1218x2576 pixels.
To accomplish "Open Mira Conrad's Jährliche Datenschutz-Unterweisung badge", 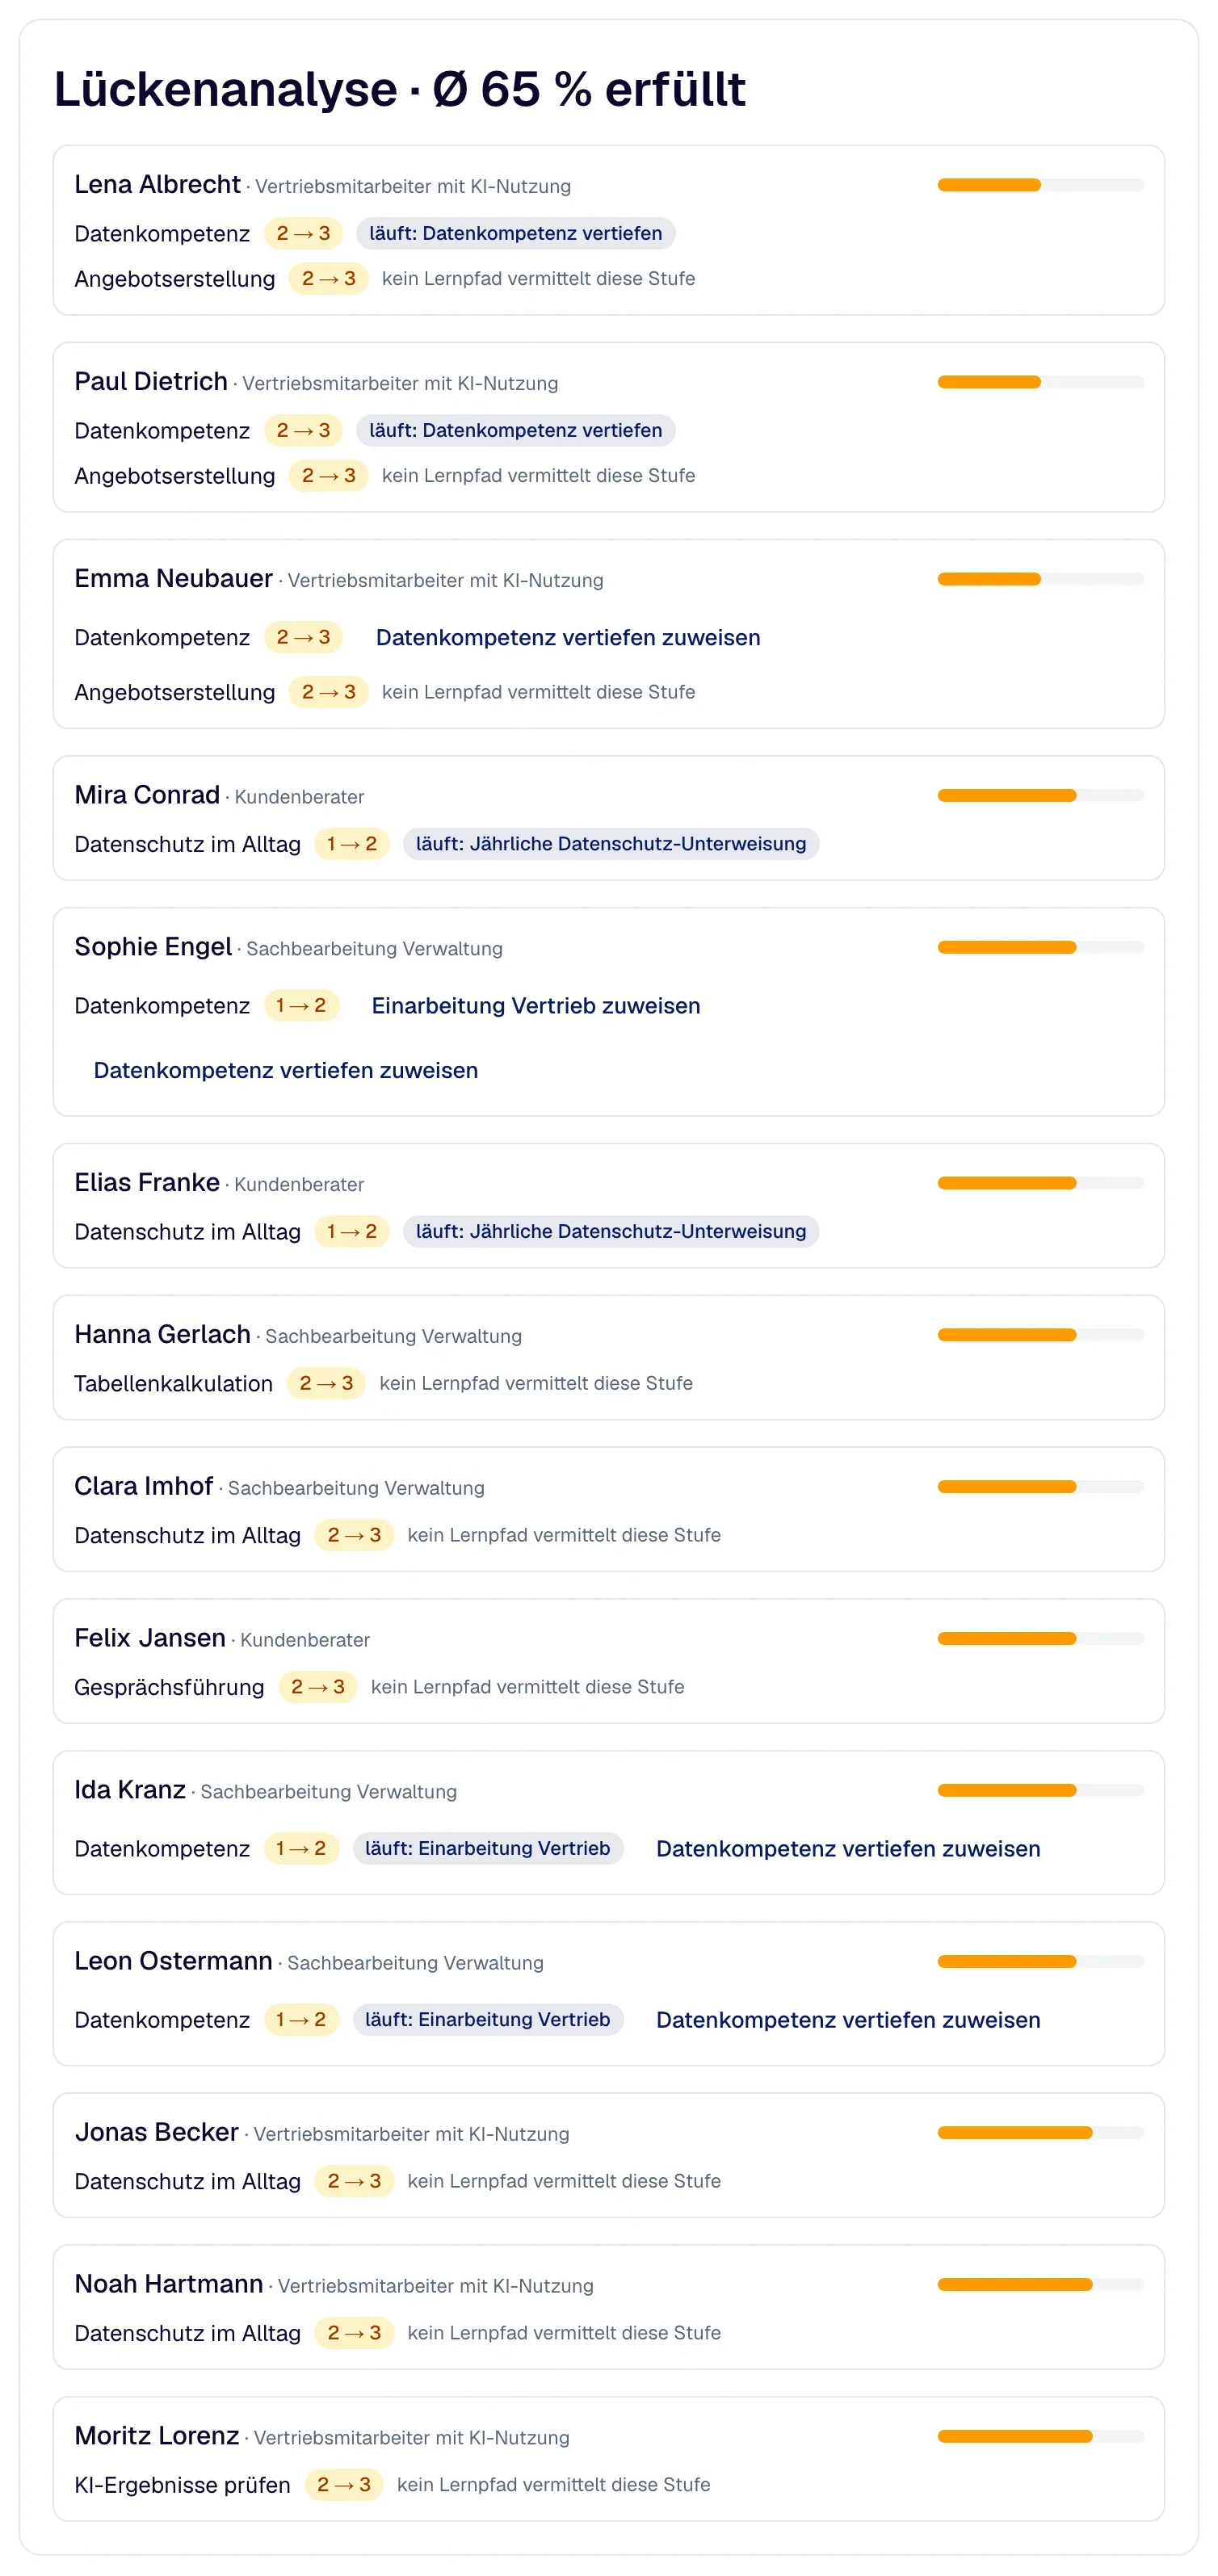I will tap(611, 843).
